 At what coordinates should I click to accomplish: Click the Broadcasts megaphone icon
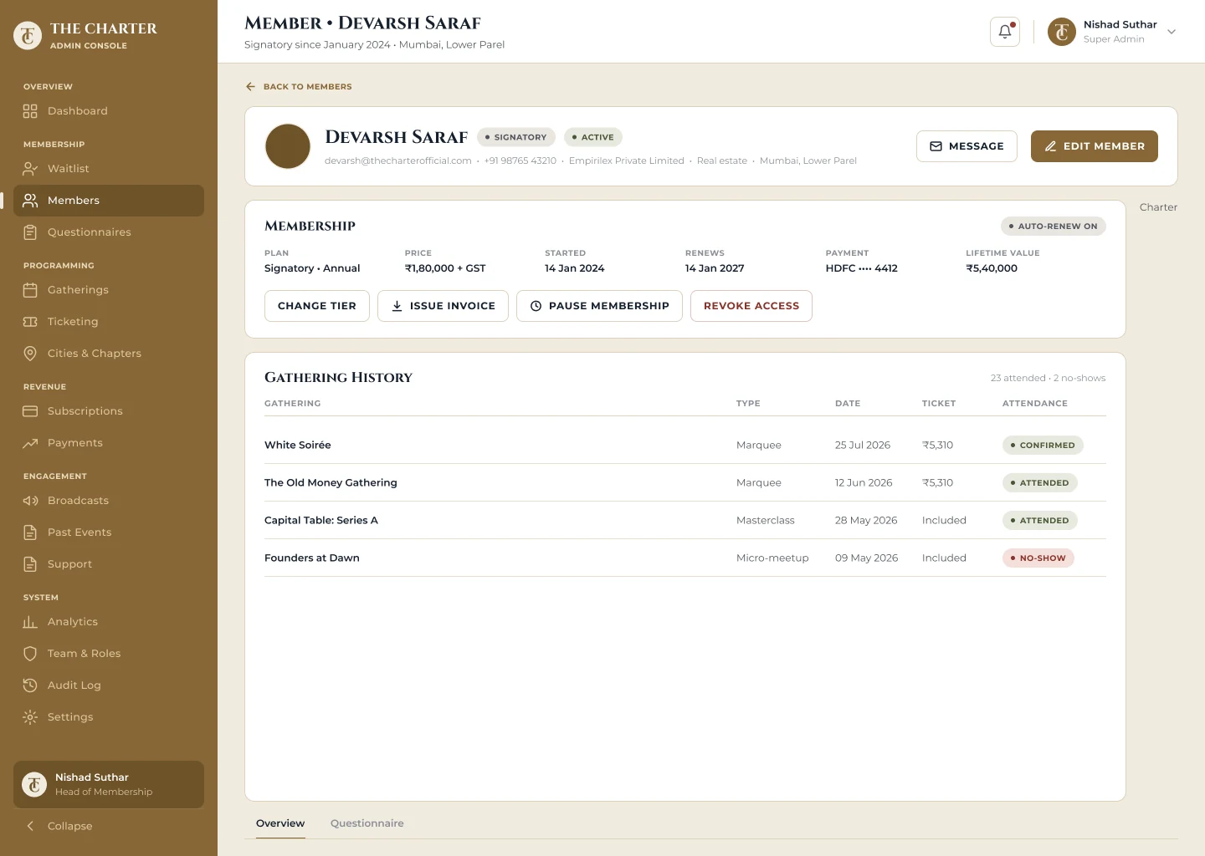pos(30,501)
